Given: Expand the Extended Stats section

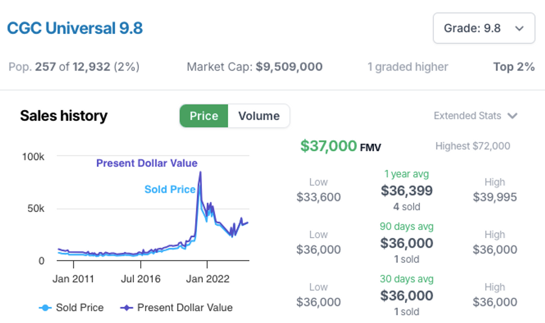Looking at the screenshot, I should click(475, 115).
